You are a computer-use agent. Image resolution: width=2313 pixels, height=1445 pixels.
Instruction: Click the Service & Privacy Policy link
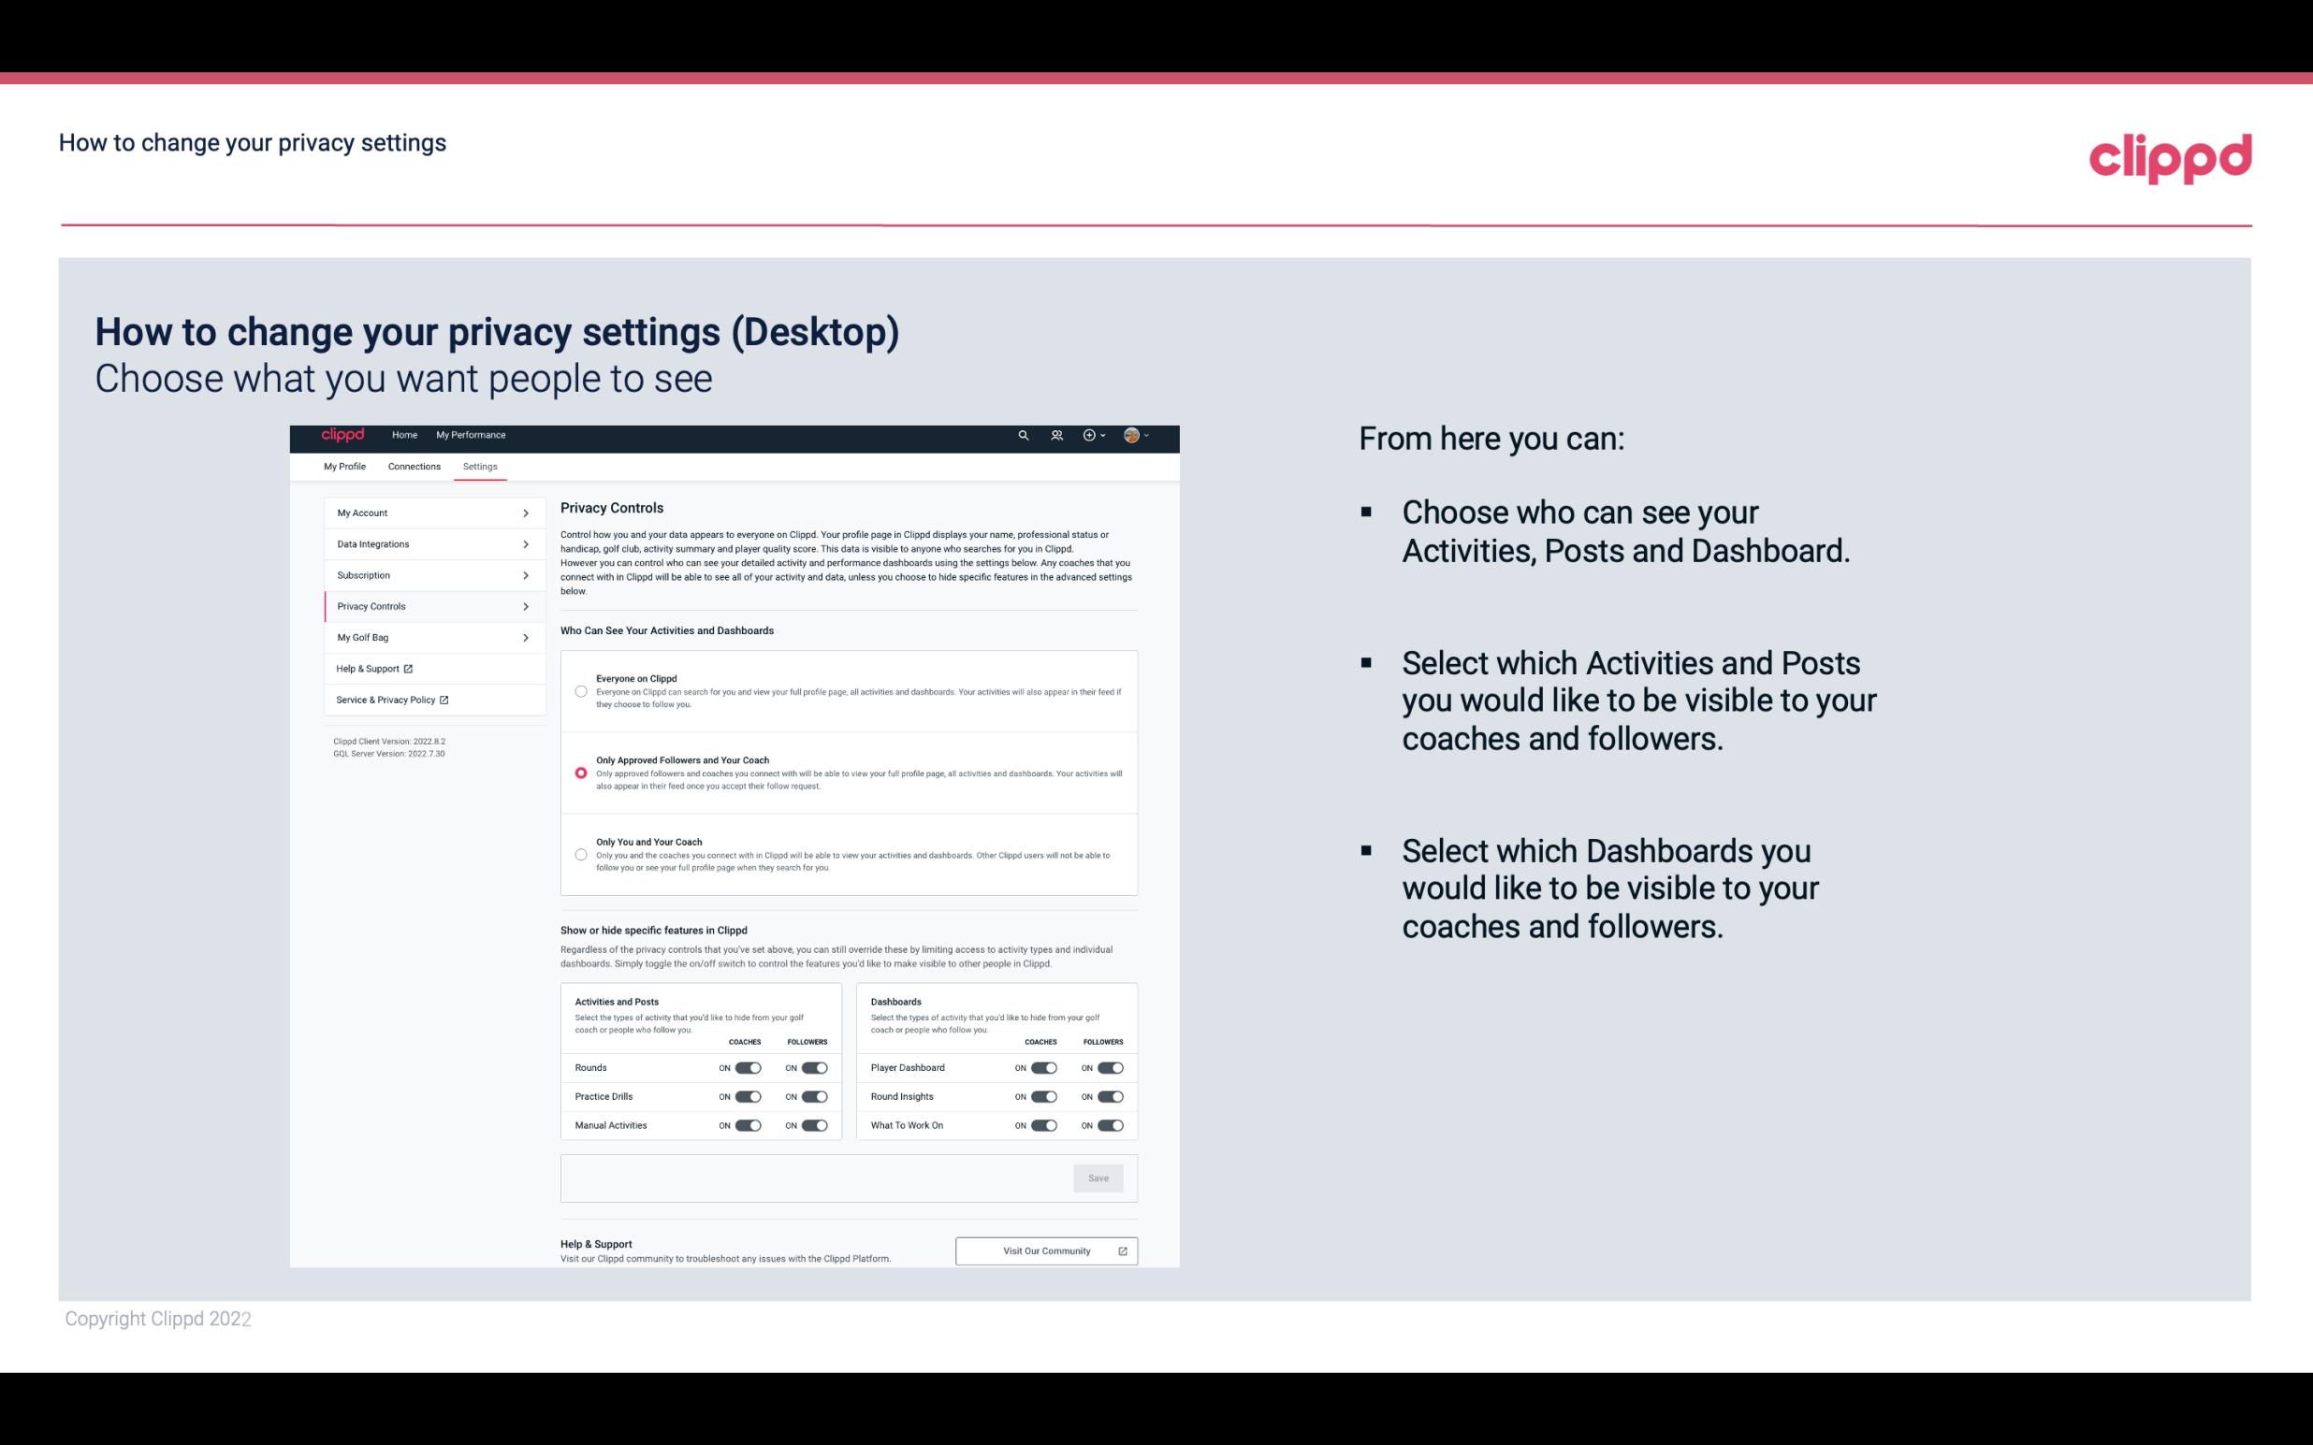click(391, 698)
